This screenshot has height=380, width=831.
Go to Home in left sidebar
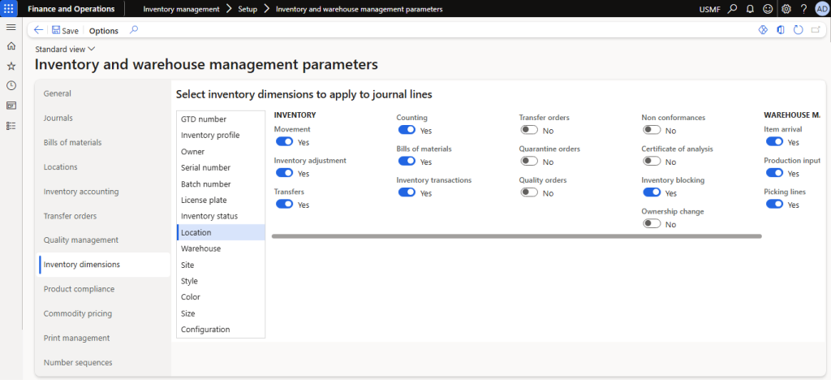click(x=11, y=45)
